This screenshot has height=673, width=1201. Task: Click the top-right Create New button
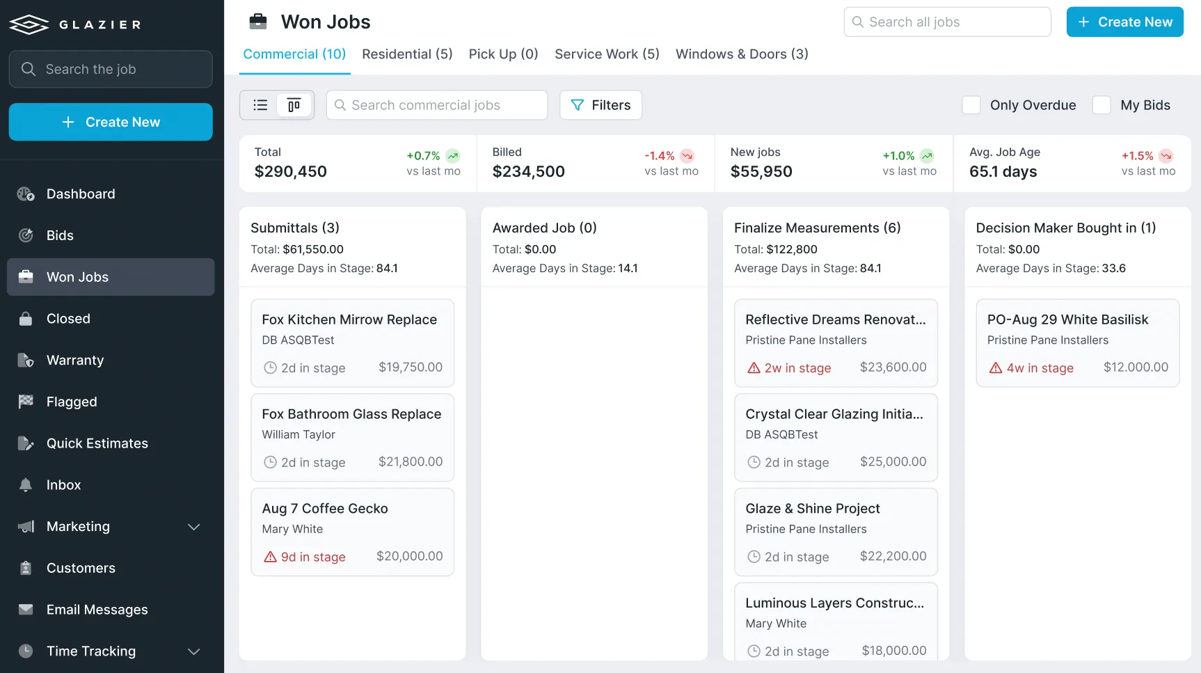pos(1124,22)
